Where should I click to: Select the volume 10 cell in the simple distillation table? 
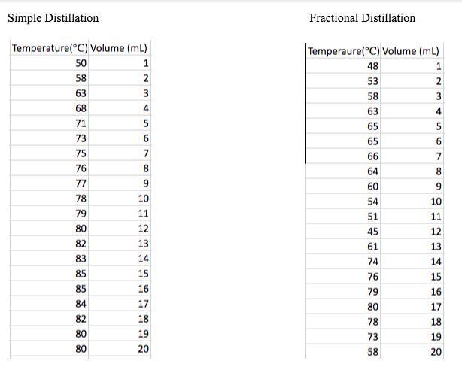point(120,198)
